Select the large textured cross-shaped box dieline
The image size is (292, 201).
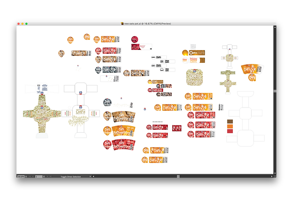point(42,113)
